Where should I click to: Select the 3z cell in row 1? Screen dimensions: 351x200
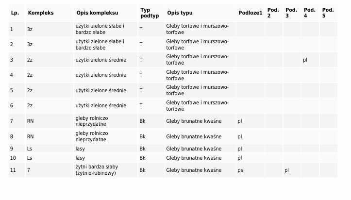point(30,29)
